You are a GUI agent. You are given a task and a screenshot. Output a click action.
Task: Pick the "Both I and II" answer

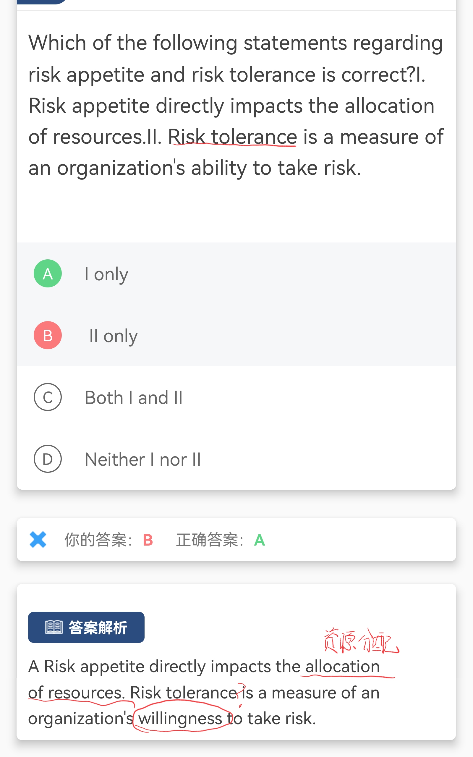[x=134, y=398]
